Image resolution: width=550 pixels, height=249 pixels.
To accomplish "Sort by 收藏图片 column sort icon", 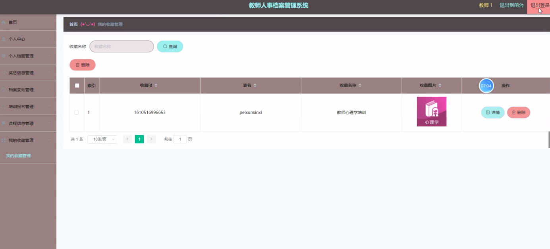I will click(x=440, y=86).
